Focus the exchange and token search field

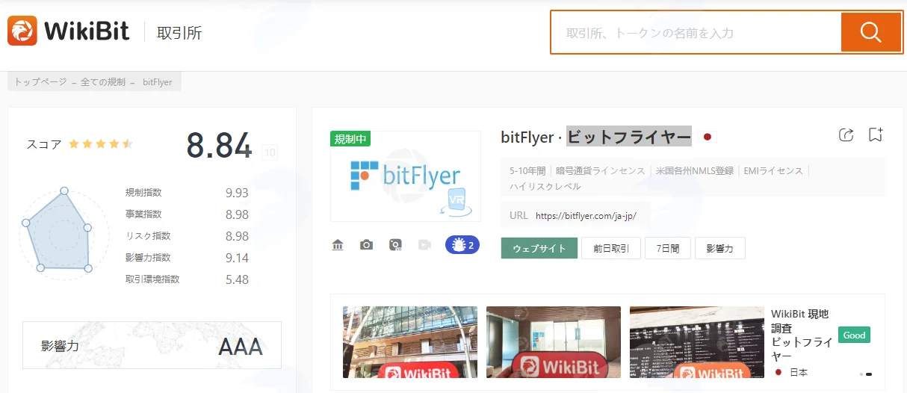click(x=696, y=33)
